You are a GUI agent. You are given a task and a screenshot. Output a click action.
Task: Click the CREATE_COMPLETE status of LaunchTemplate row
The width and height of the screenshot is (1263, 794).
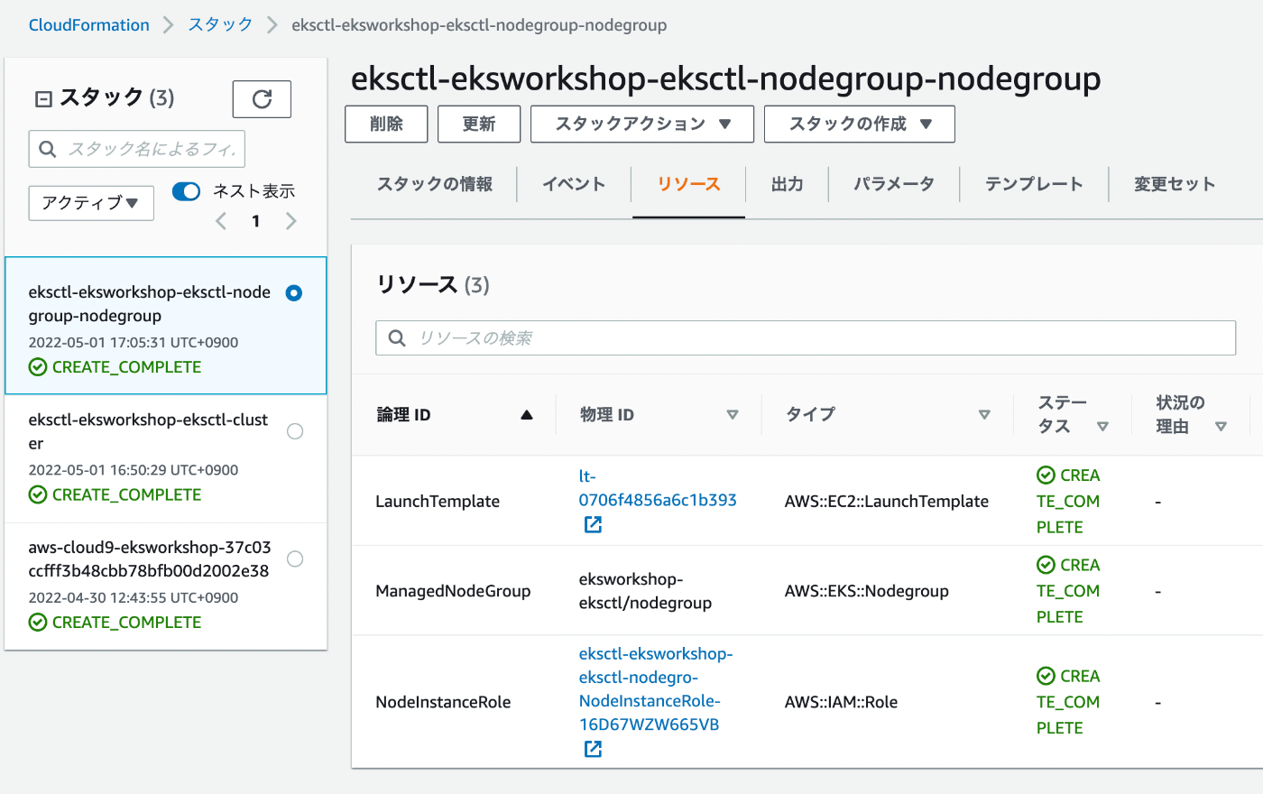1068,501
